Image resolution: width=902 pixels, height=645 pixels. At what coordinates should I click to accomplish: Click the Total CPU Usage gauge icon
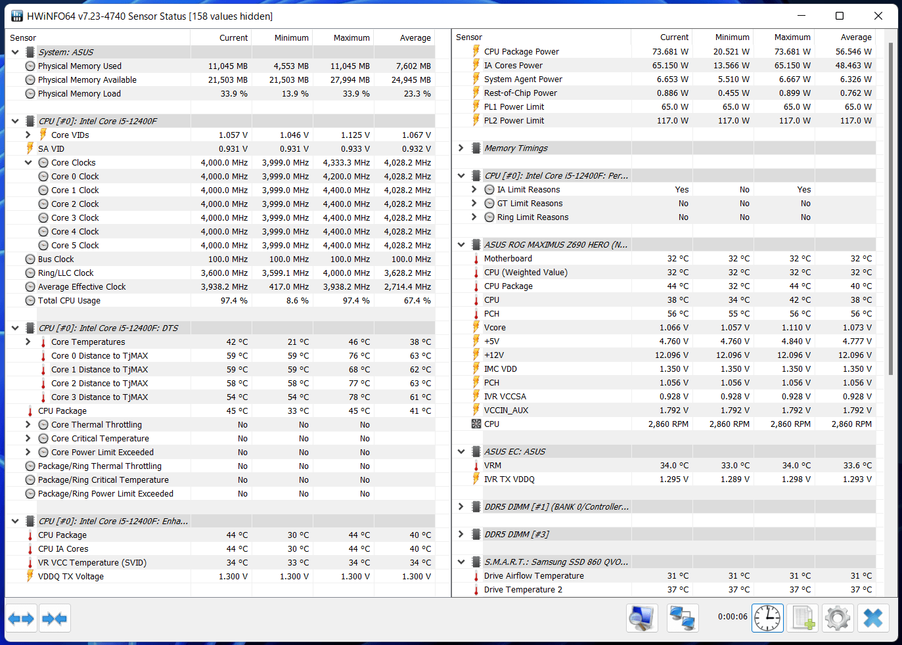pos(30,301)
